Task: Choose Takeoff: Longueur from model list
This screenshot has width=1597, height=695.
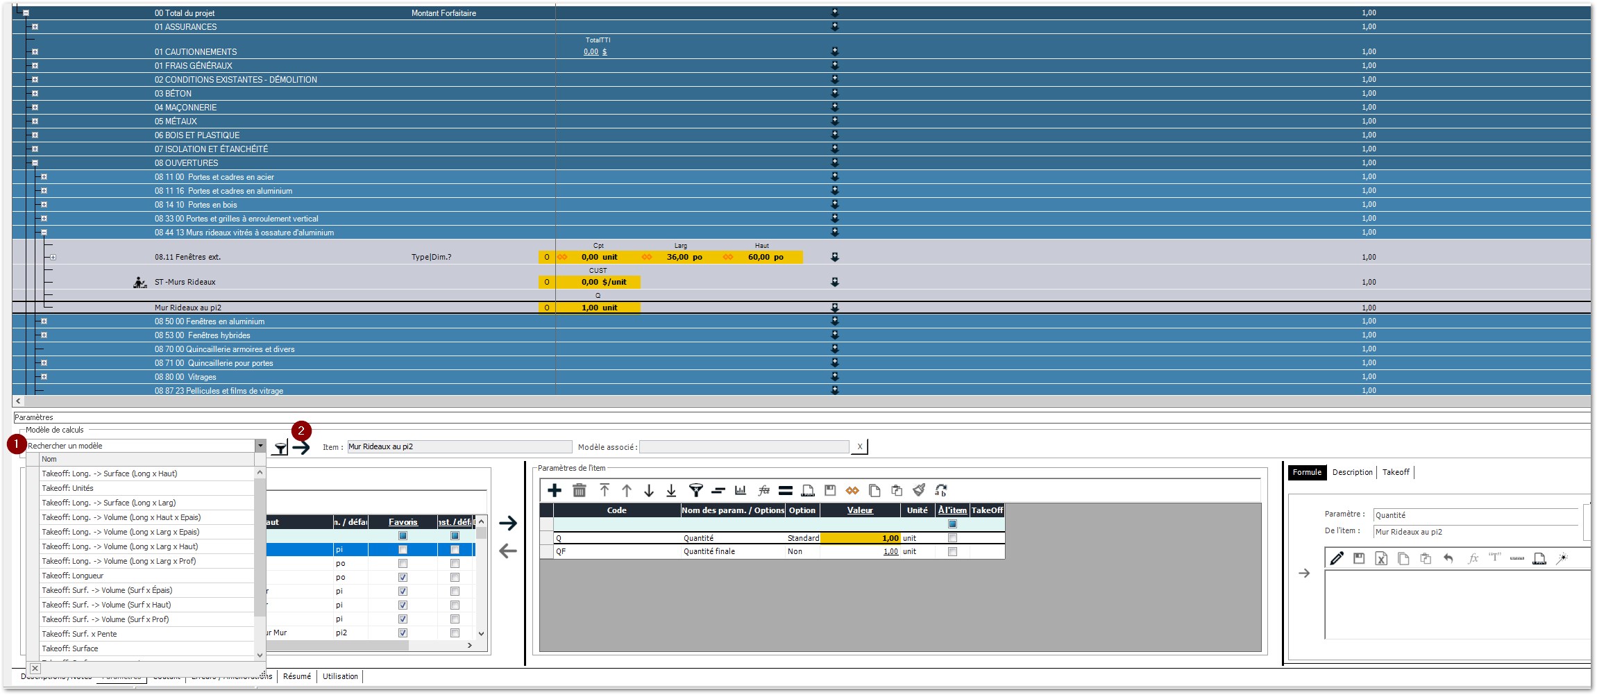Action: pos(73,576)
